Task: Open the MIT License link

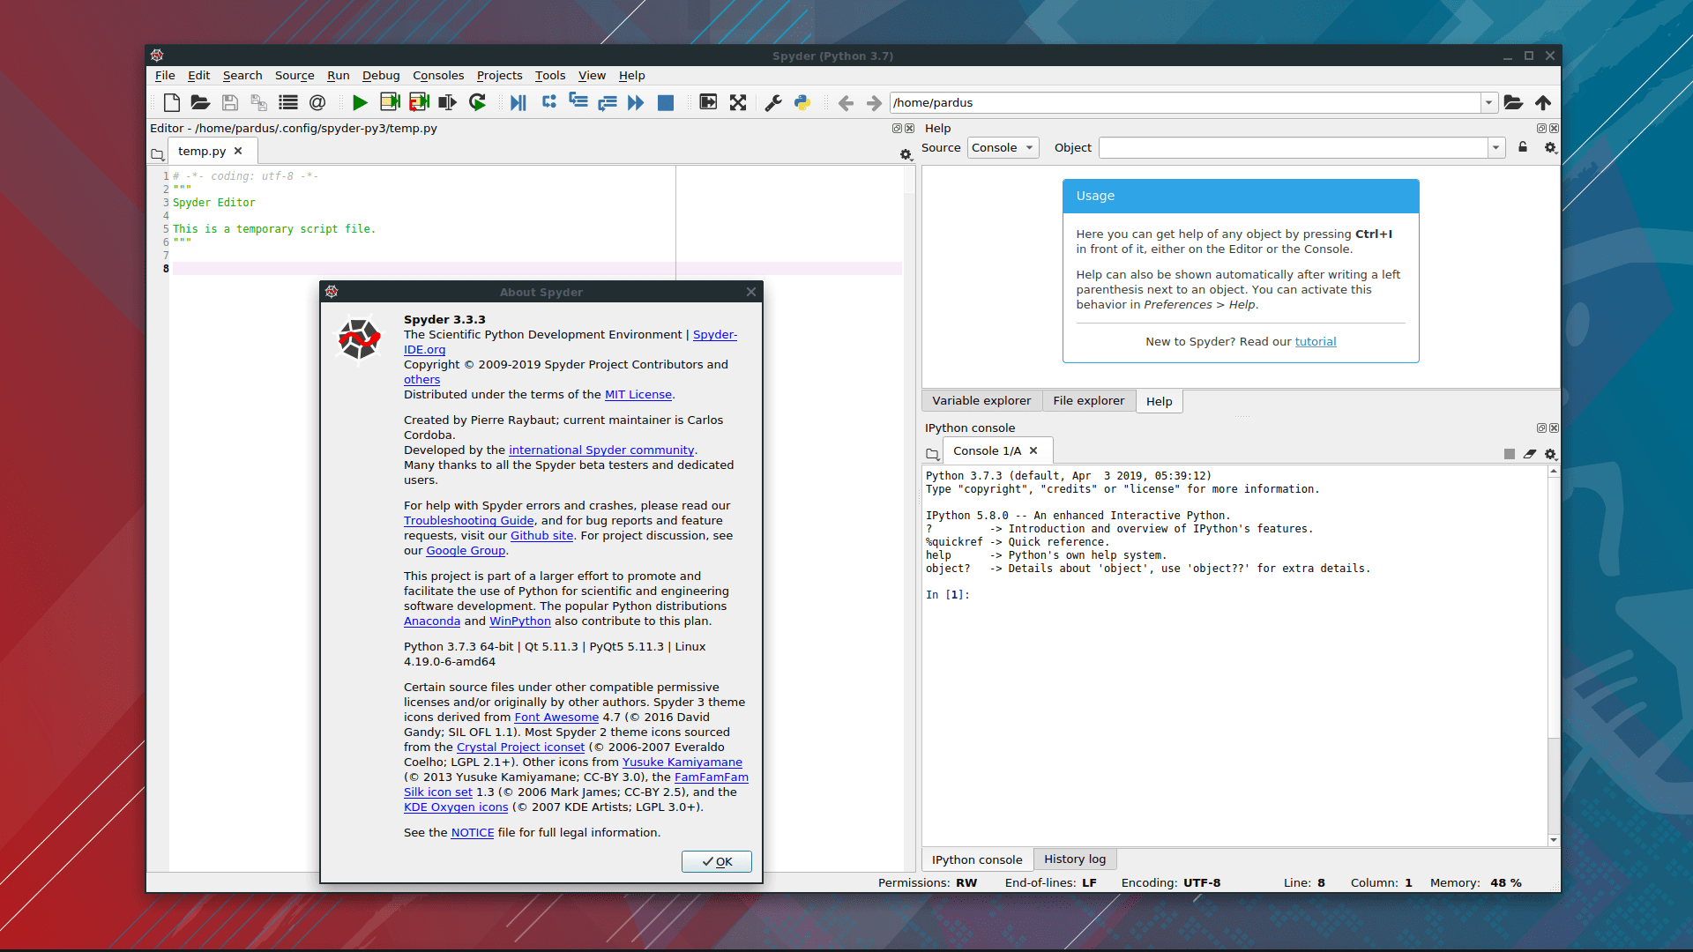Action: [638, 395]
